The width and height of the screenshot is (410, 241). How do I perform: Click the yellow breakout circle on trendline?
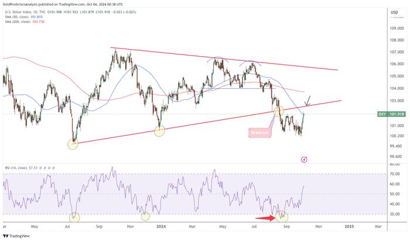click(x=279, y=111)
